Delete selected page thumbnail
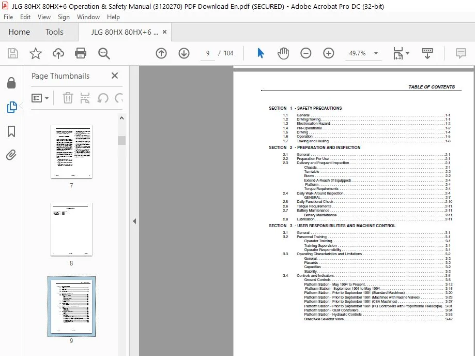This screenshot has width=475, height=356. (x=68, y=98)
